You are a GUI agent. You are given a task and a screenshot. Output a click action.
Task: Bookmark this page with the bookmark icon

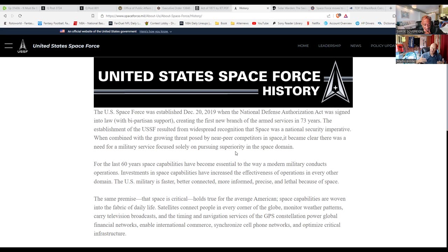click(93, 16)
